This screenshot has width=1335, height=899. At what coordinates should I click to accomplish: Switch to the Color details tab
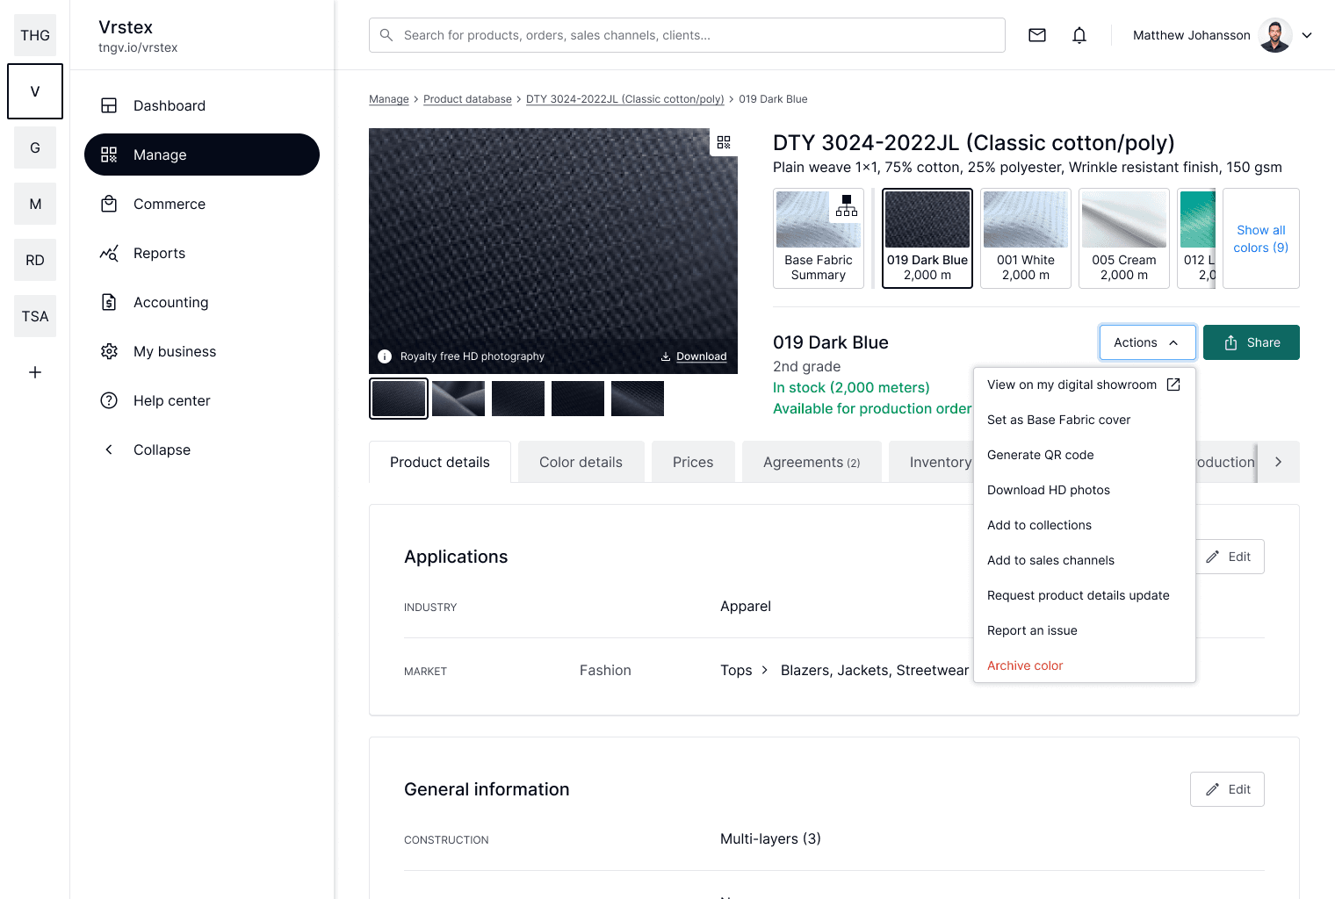click(581, 462)
